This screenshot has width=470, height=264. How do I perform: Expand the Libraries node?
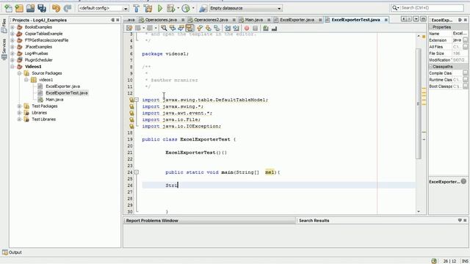click(x=19, y=112)
